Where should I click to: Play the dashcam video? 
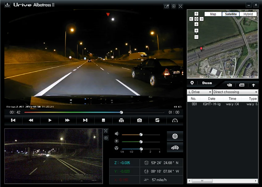coord(50,120)
